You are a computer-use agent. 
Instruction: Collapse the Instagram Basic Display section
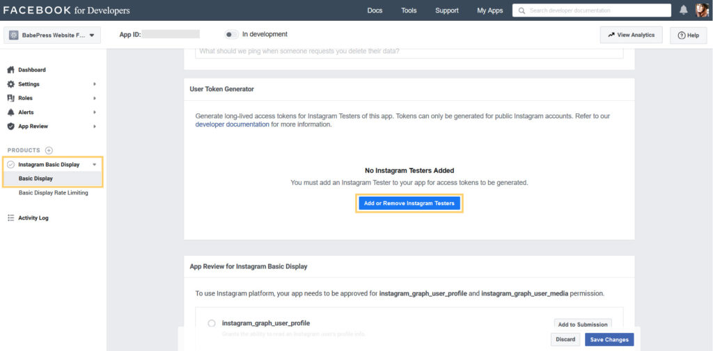coord(94,165)
